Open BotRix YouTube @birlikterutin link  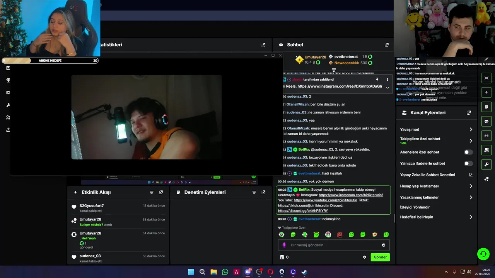(325, 200)
